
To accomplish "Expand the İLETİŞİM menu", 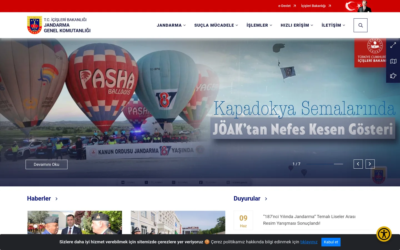I will click(333, 25).
